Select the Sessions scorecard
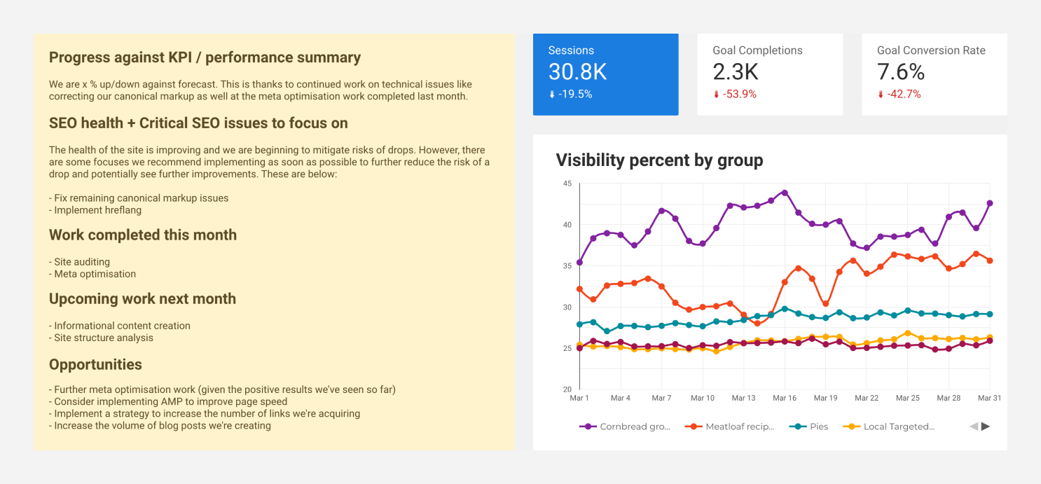The width and height of the screenshot is (1041, 484). coord(606,74)
